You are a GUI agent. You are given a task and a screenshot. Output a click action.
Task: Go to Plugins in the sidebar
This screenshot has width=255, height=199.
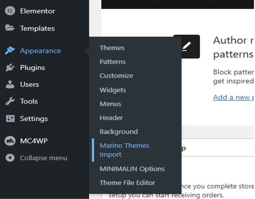[33, 68]
